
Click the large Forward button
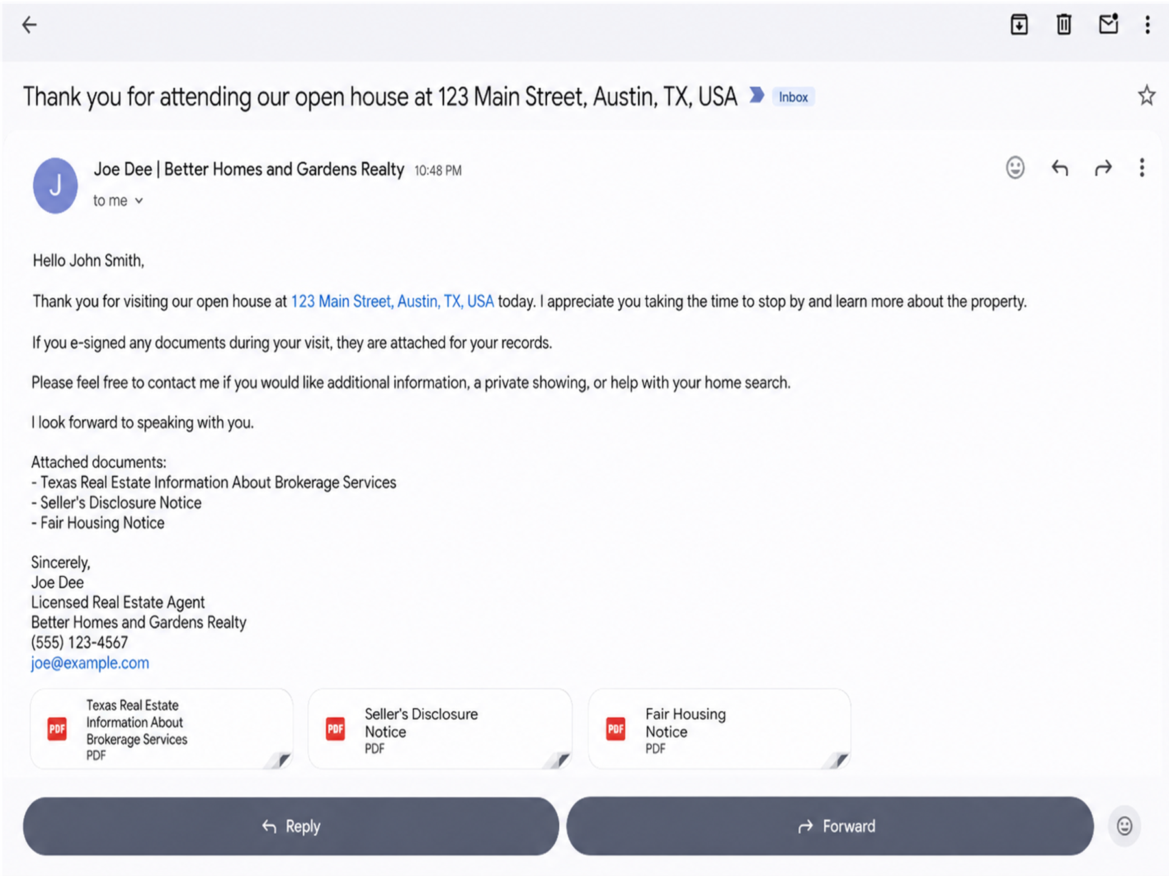tap(830, 826)
